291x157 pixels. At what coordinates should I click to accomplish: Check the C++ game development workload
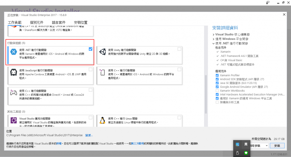(x=90, y=90)
